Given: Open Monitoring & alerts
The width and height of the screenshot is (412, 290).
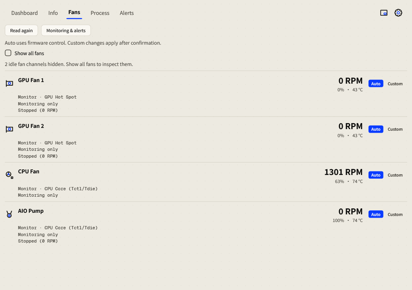Looking at the screenshot, I should click(x=66, y=31).
